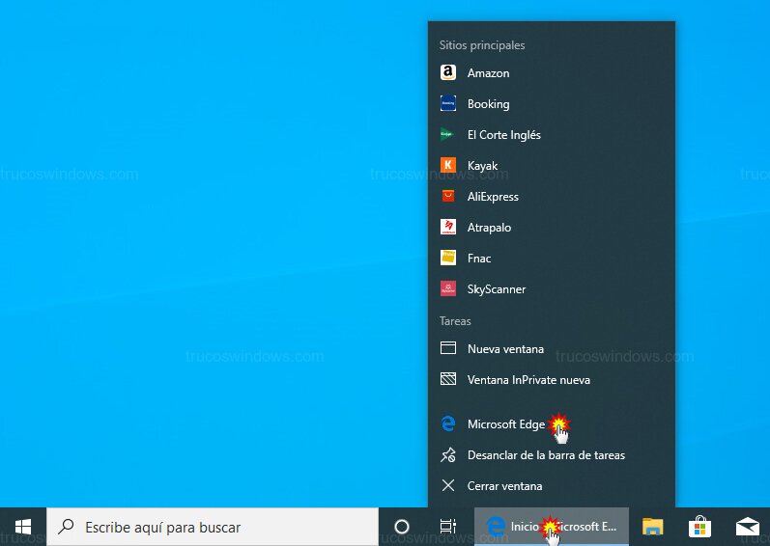Viewport: 770px width, 546px height.
Task: Open Mail app from taskbar
Action: pyautogui.click(x=747, y=527)
